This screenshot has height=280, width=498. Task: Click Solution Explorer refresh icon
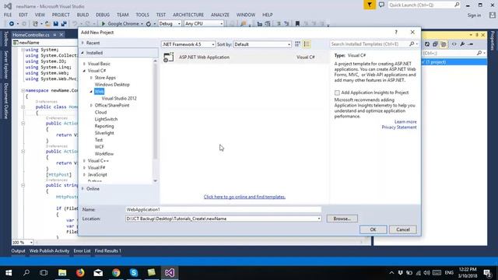427,44
